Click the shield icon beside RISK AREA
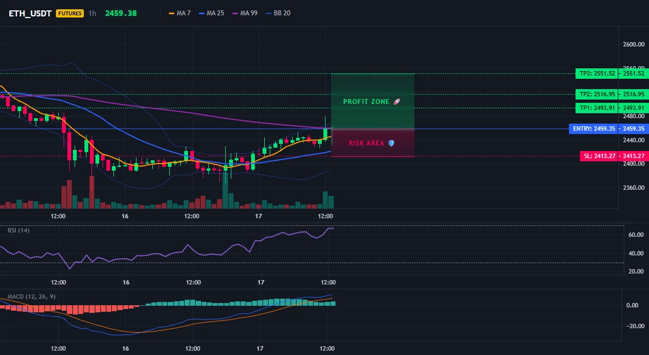This screenshot has height=355, width=649. [391, 143]
